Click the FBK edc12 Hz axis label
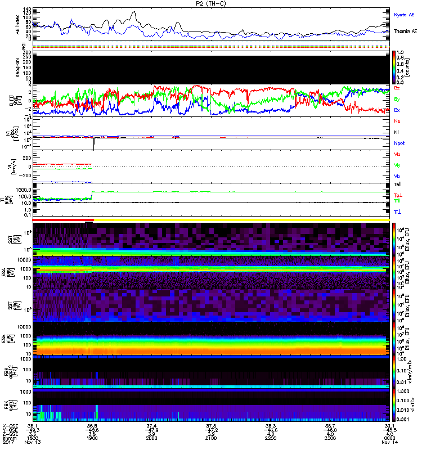Image resolution: width=422 pixels, height=450 pixels. pyautogui.click(x=12, y=372)
